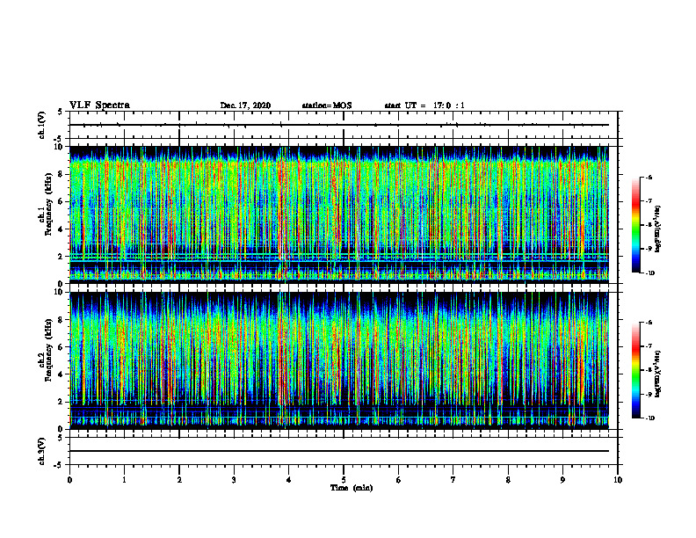
Task: Click the "Time (min)" x-axis label
Action: [x=352, y=488]
